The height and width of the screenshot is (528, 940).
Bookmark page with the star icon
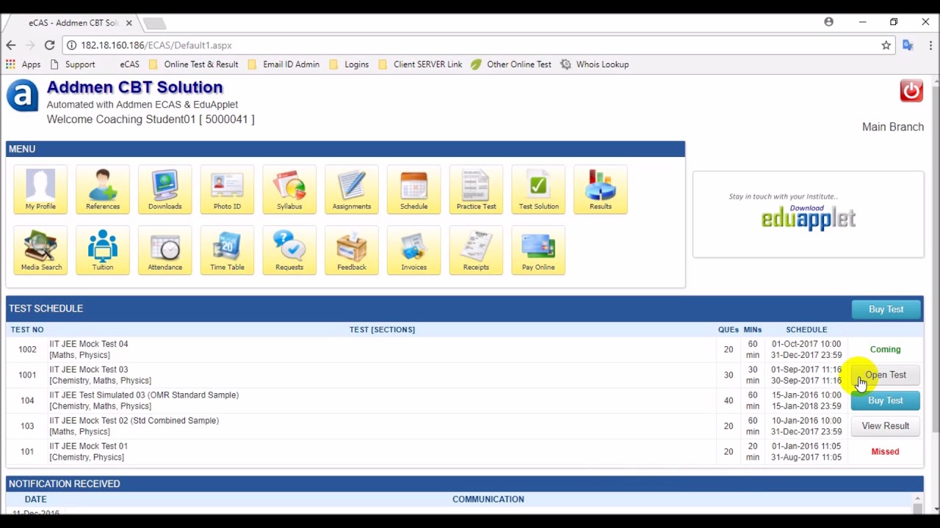886,45
